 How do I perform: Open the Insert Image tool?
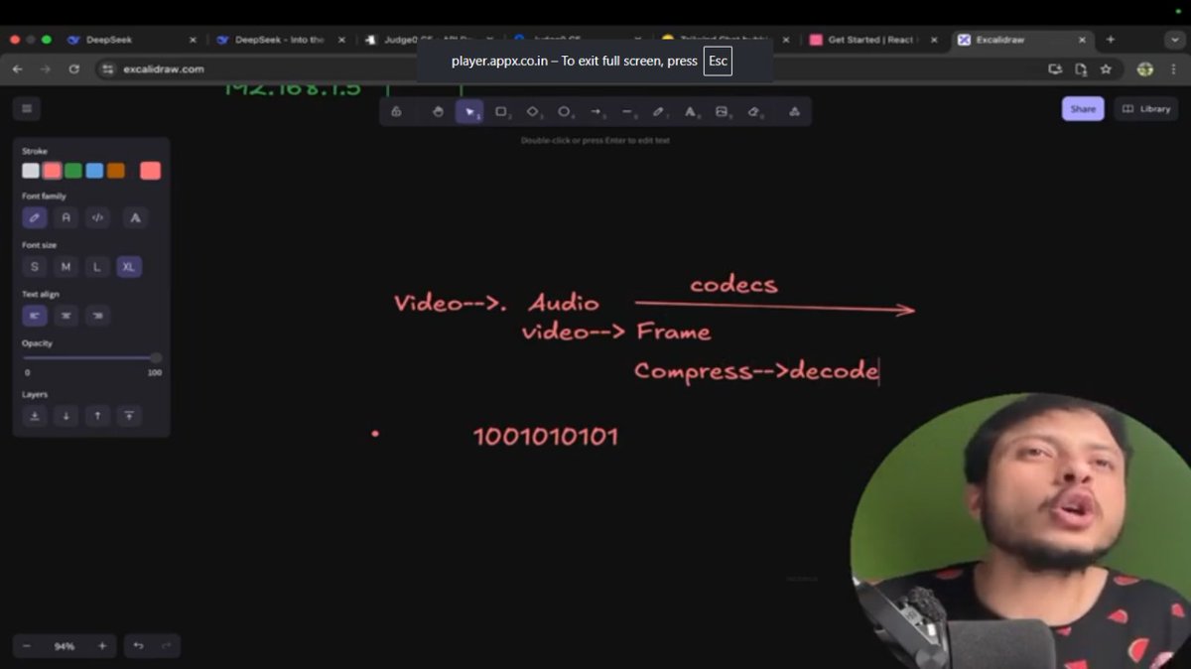(722, 111)
